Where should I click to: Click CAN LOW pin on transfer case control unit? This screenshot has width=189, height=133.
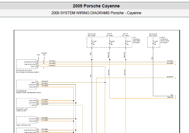click(32, 101)
